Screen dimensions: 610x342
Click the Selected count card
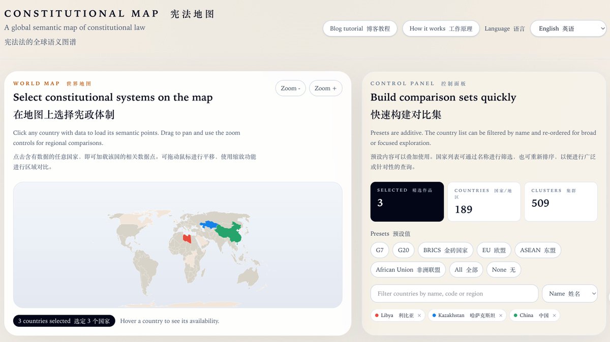(x=407, y=202)
